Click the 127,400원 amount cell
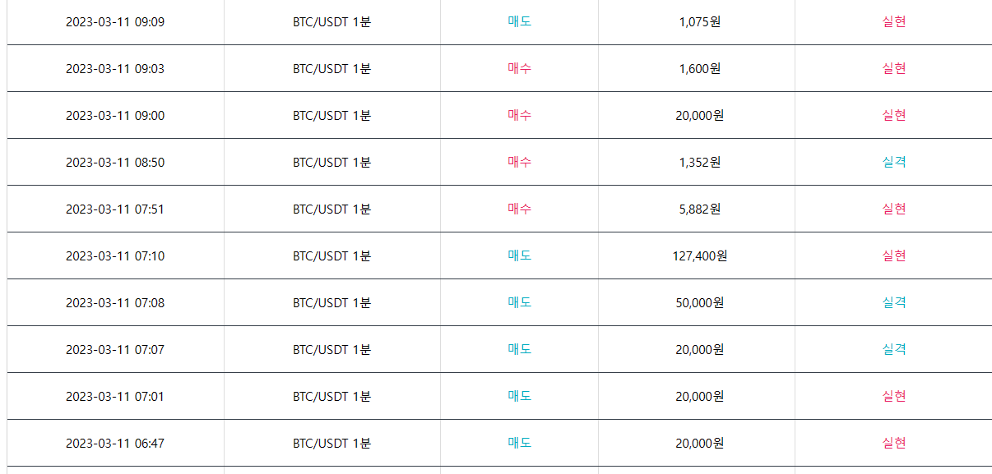This screenshot has height=474, width=992. tap(700, 255)
